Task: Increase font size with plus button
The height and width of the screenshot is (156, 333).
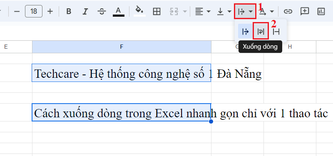Action: pos(50,12)
